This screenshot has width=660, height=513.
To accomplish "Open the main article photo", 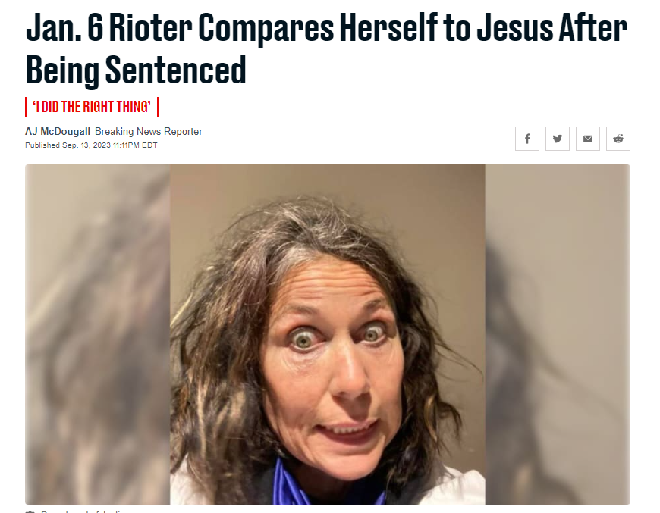I will coord(328,334).
